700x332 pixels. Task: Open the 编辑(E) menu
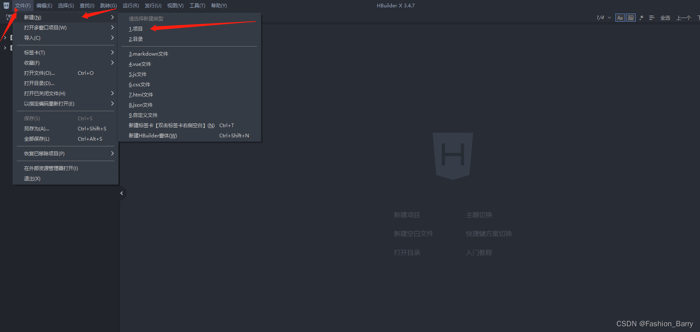coord(44,6)
